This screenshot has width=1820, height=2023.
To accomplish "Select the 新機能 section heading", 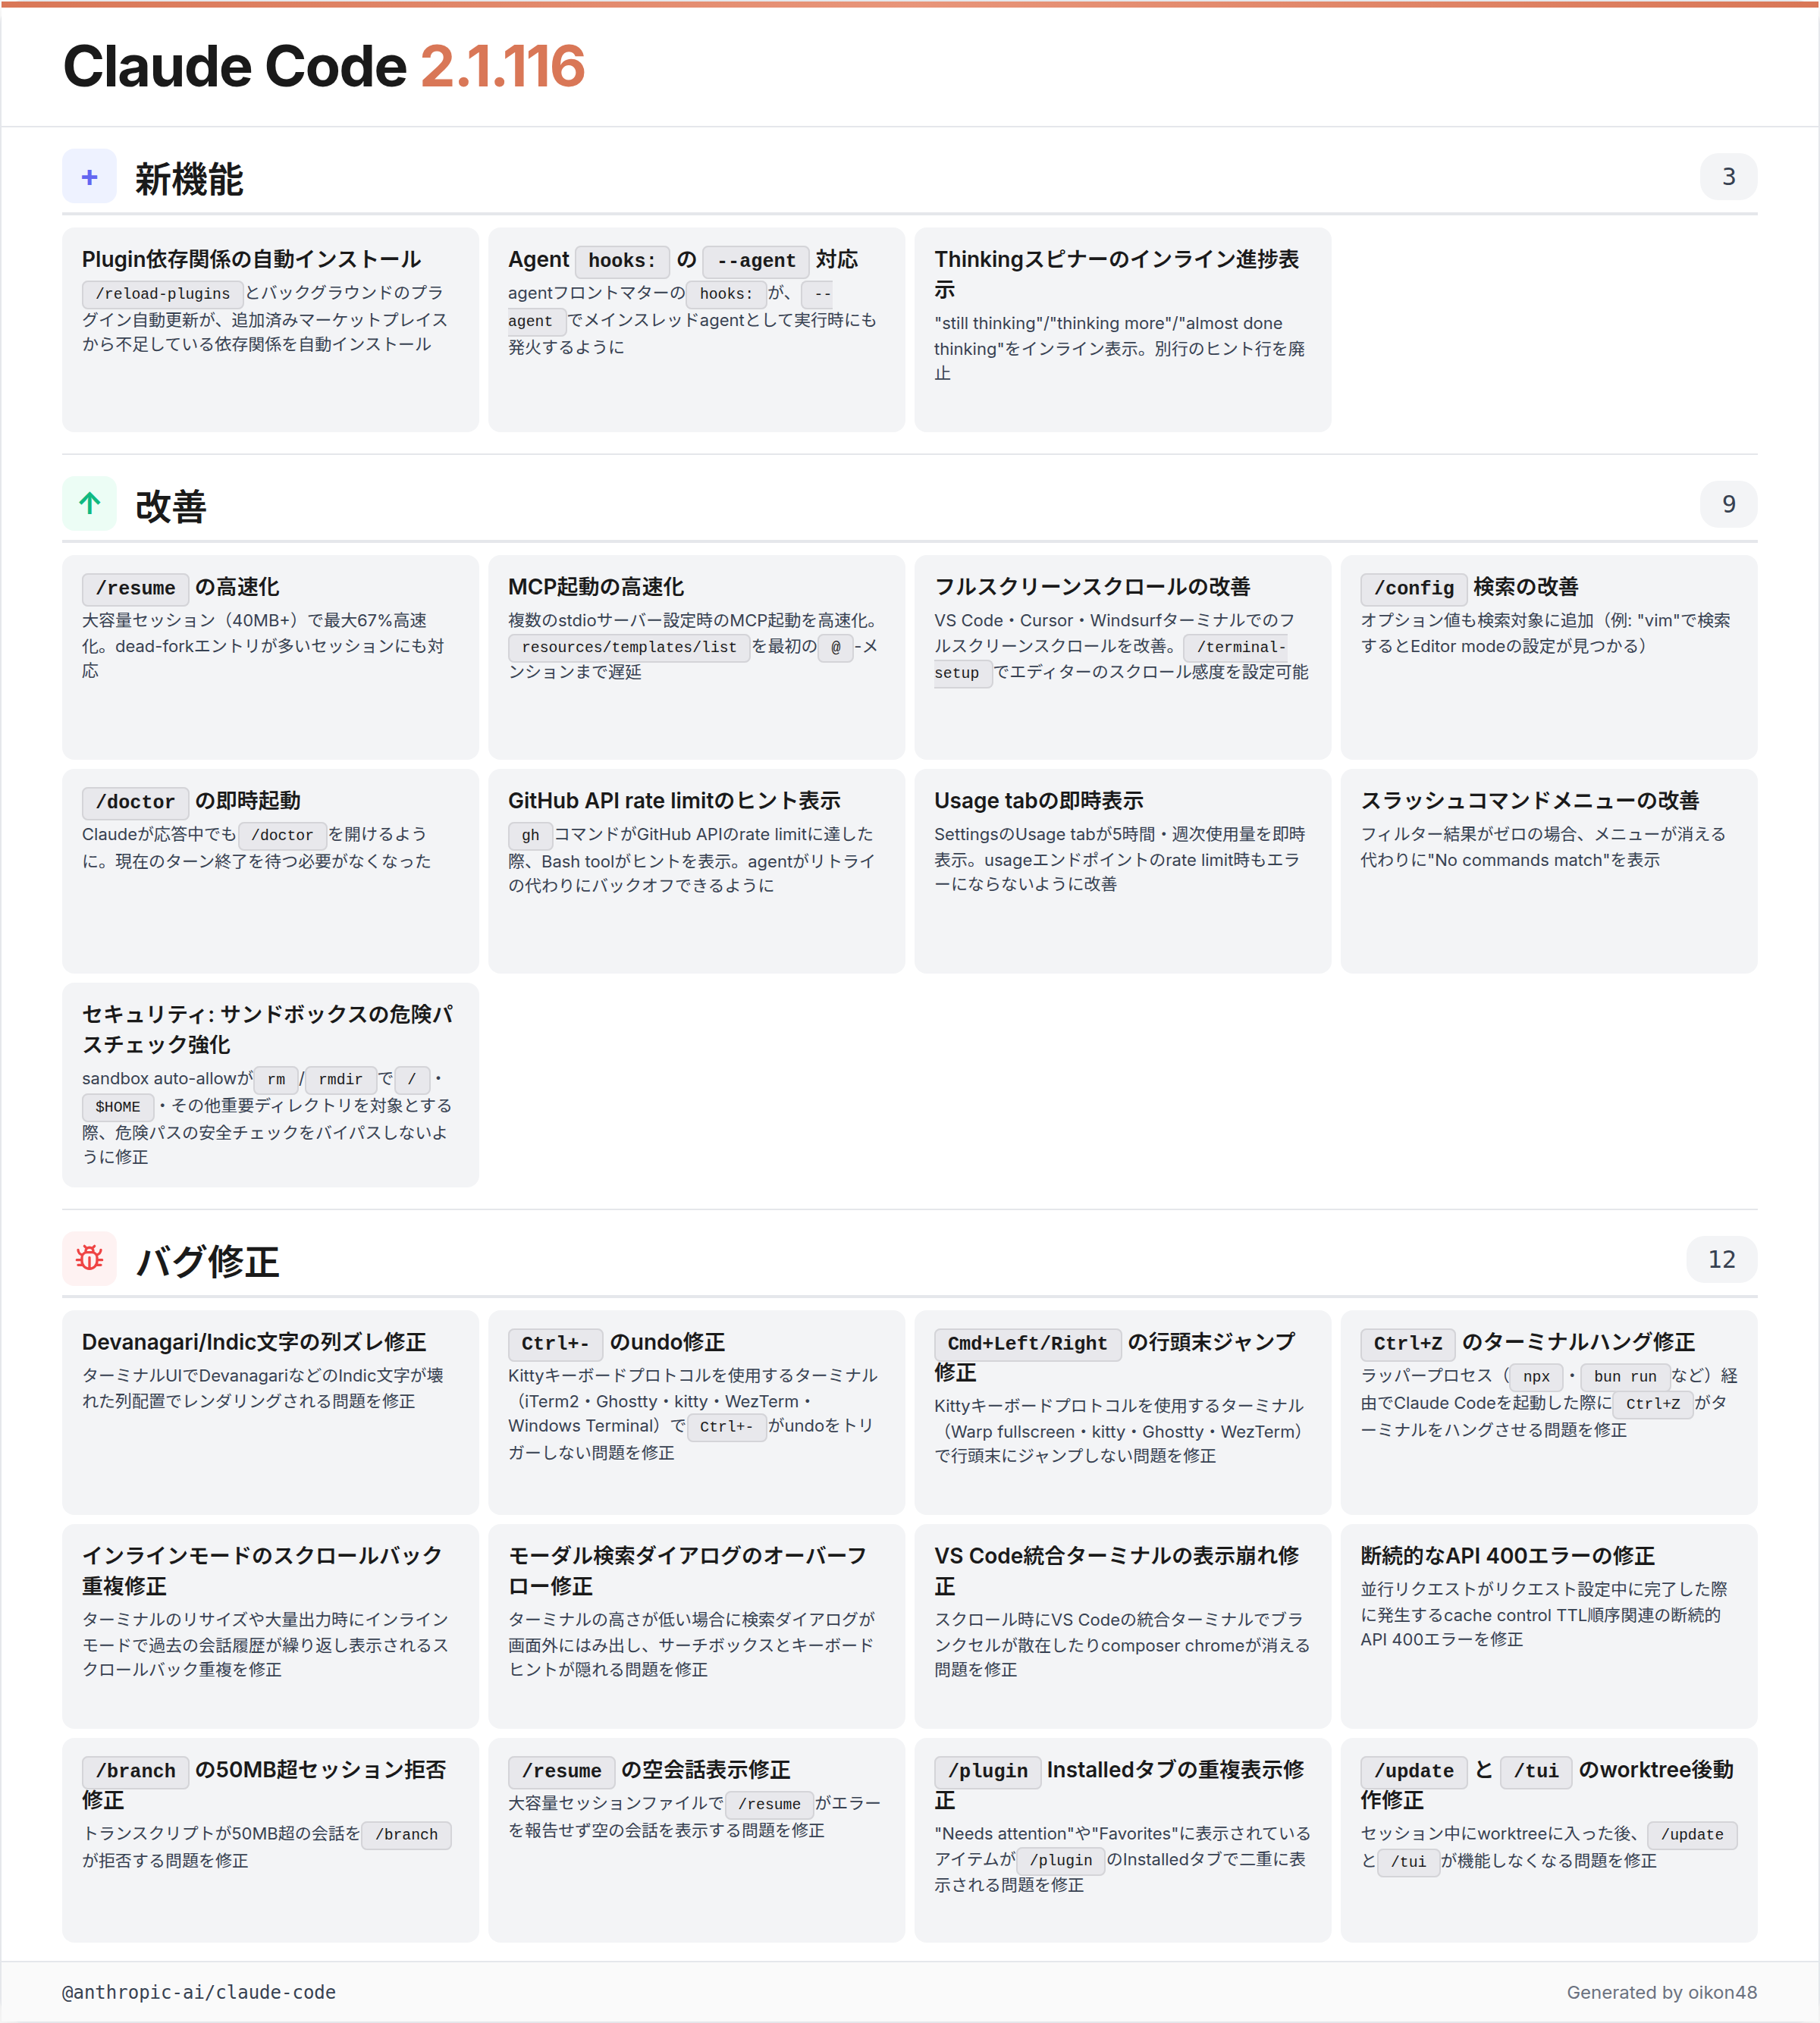I will [x=189, y=179].
